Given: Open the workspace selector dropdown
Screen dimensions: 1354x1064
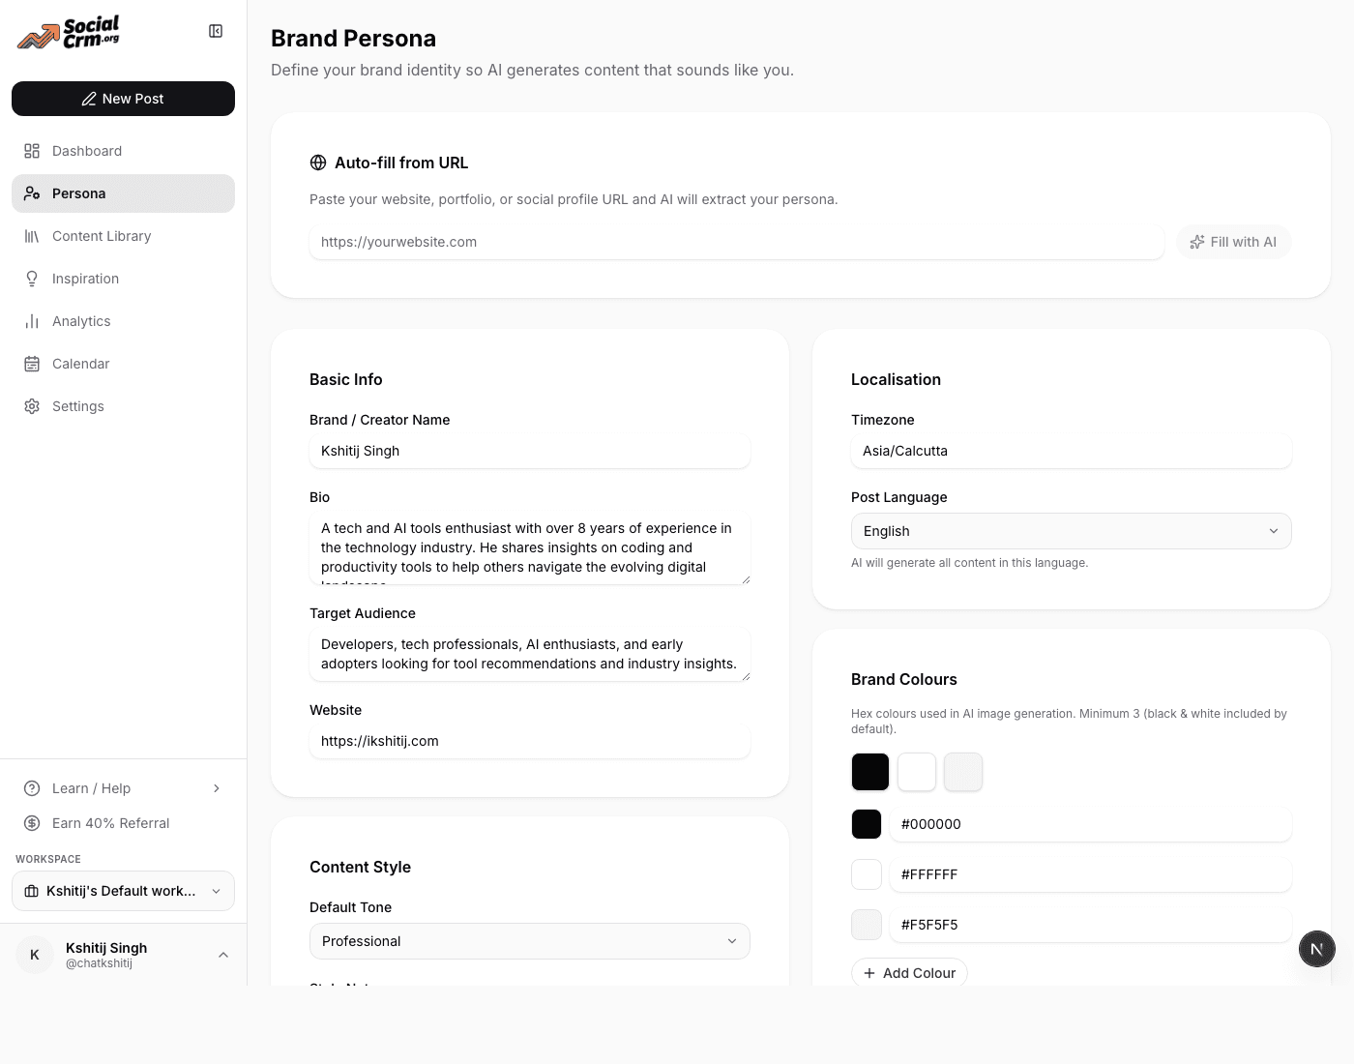Looking at the screenshot, I should (x=123, y=891).
